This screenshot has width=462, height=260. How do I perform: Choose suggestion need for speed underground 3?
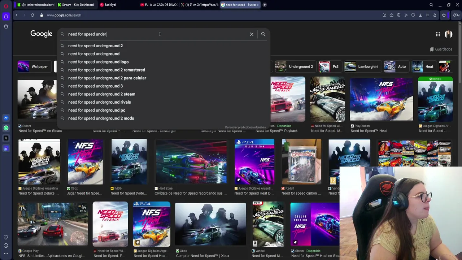[x=164, y=86]
